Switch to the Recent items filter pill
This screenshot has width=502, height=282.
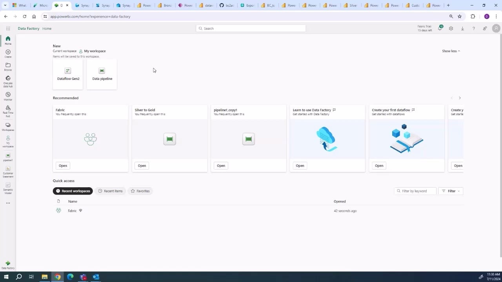110,191
